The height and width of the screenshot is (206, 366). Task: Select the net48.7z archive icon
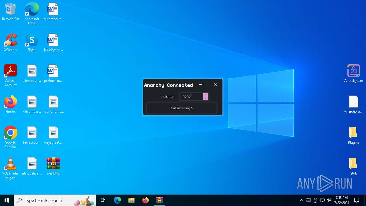coord(53,167)
